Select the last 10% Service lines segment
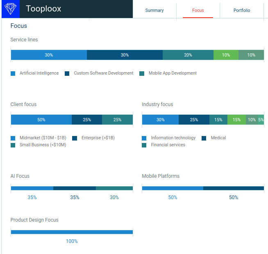Viewport: 268px width, 254px height. [251, 55]
